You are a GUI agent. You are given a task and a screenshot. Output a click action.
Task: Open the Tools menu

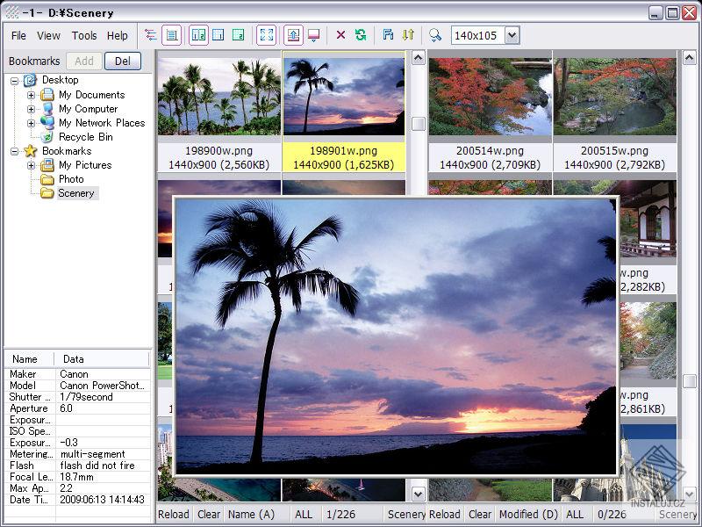84,36
